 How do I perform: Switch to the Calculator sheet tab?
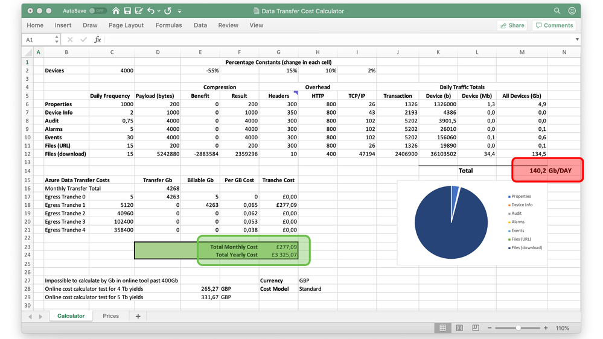pyautogui.click(x=71, y=316)
